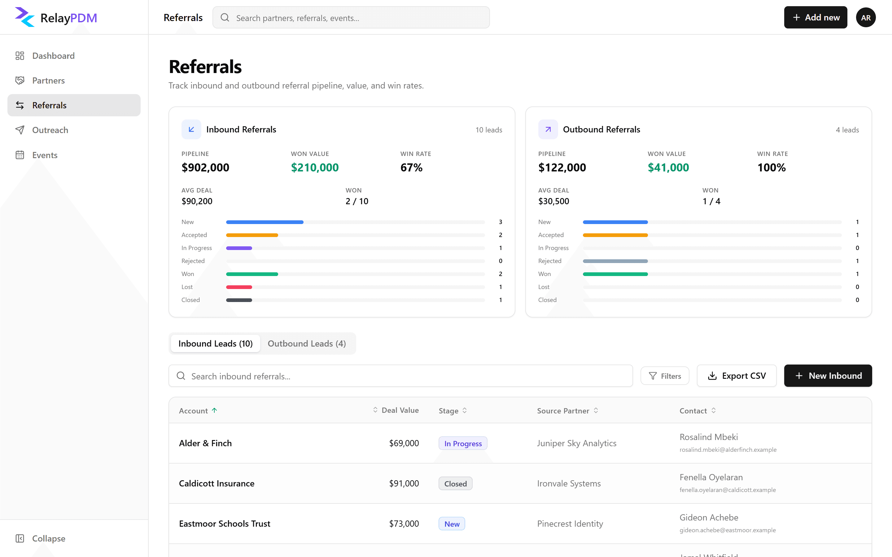Open the Caldicott Insurance account row
The height and width of the screenshot is (557, 892).
point(520,483)
